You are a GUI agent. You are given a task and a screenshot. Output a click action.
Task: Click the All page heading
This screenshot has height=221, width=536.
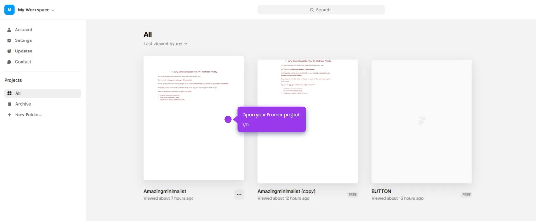(x=148, y=34)
